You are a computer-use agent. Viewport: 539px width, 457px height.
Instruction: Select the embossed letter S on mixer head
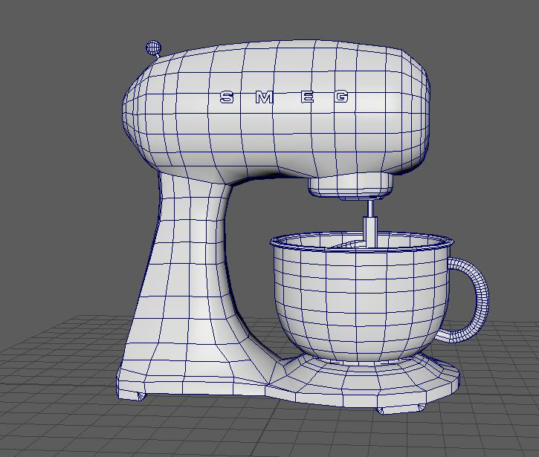(227, 97)
